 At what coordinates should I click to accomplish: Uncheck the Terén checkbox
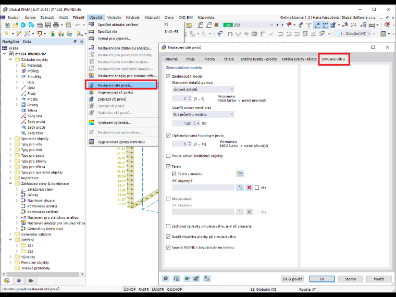click(x=168, y=166)
